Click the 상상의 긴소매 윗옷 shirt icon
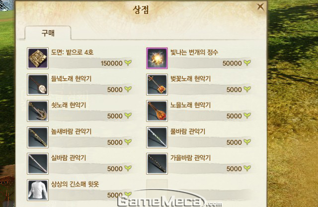 (38, 190)
